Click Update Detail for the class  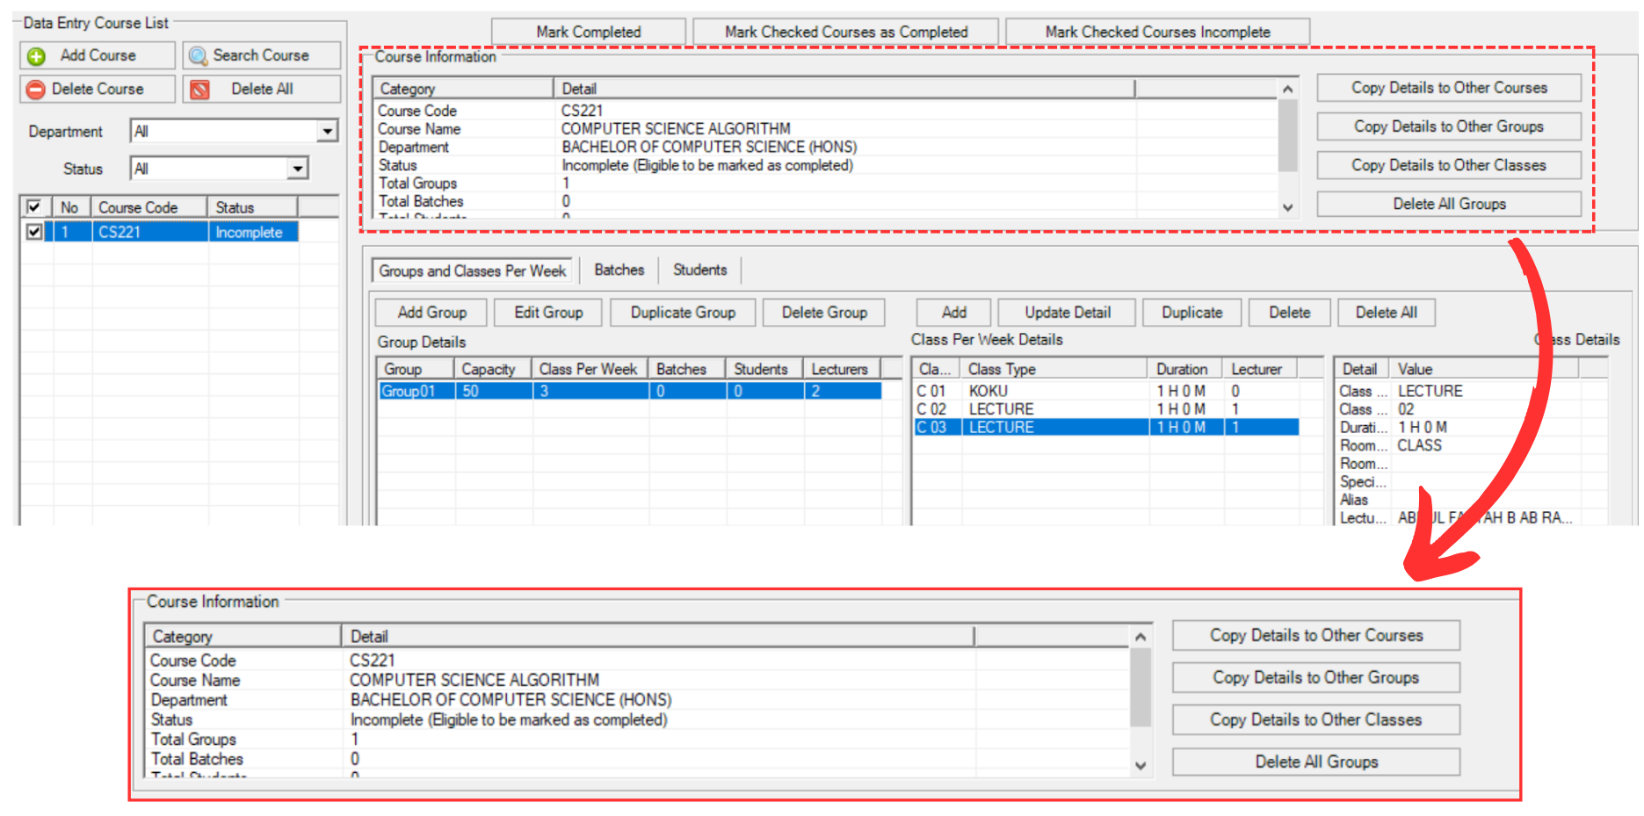pyautogui.click(x=1067, y=313)
